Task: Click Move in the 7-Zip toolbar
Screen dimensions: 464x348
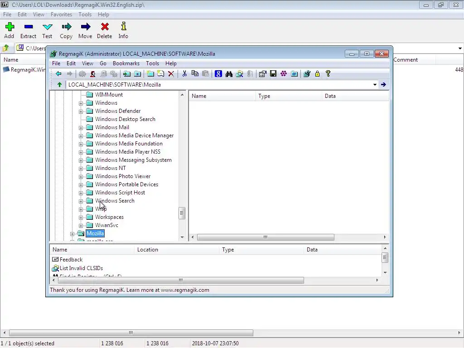Action: (x=85, y=30)
